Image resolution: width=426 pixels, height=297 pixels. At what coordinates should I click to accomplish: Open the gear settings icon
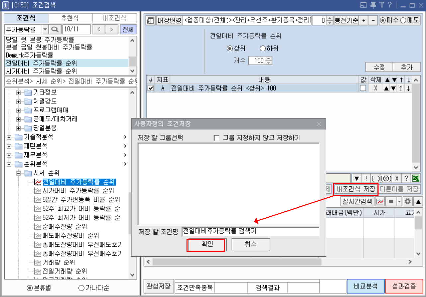point(407,202)
